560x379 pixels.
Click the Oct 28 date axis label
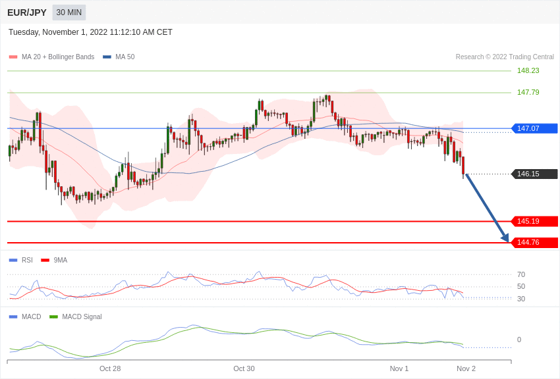(110, 368)
